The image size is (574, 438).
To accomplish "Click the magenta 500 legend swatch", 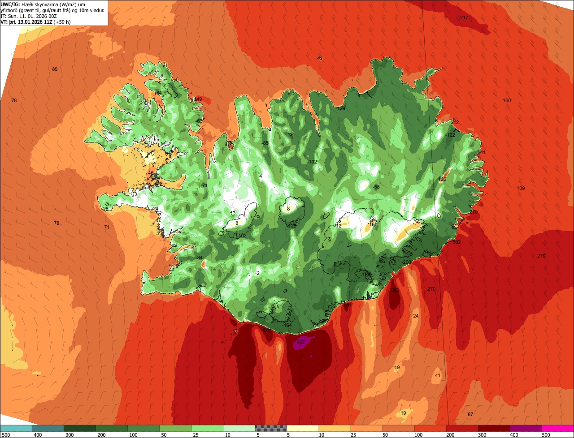I will [x=558, y=428].
